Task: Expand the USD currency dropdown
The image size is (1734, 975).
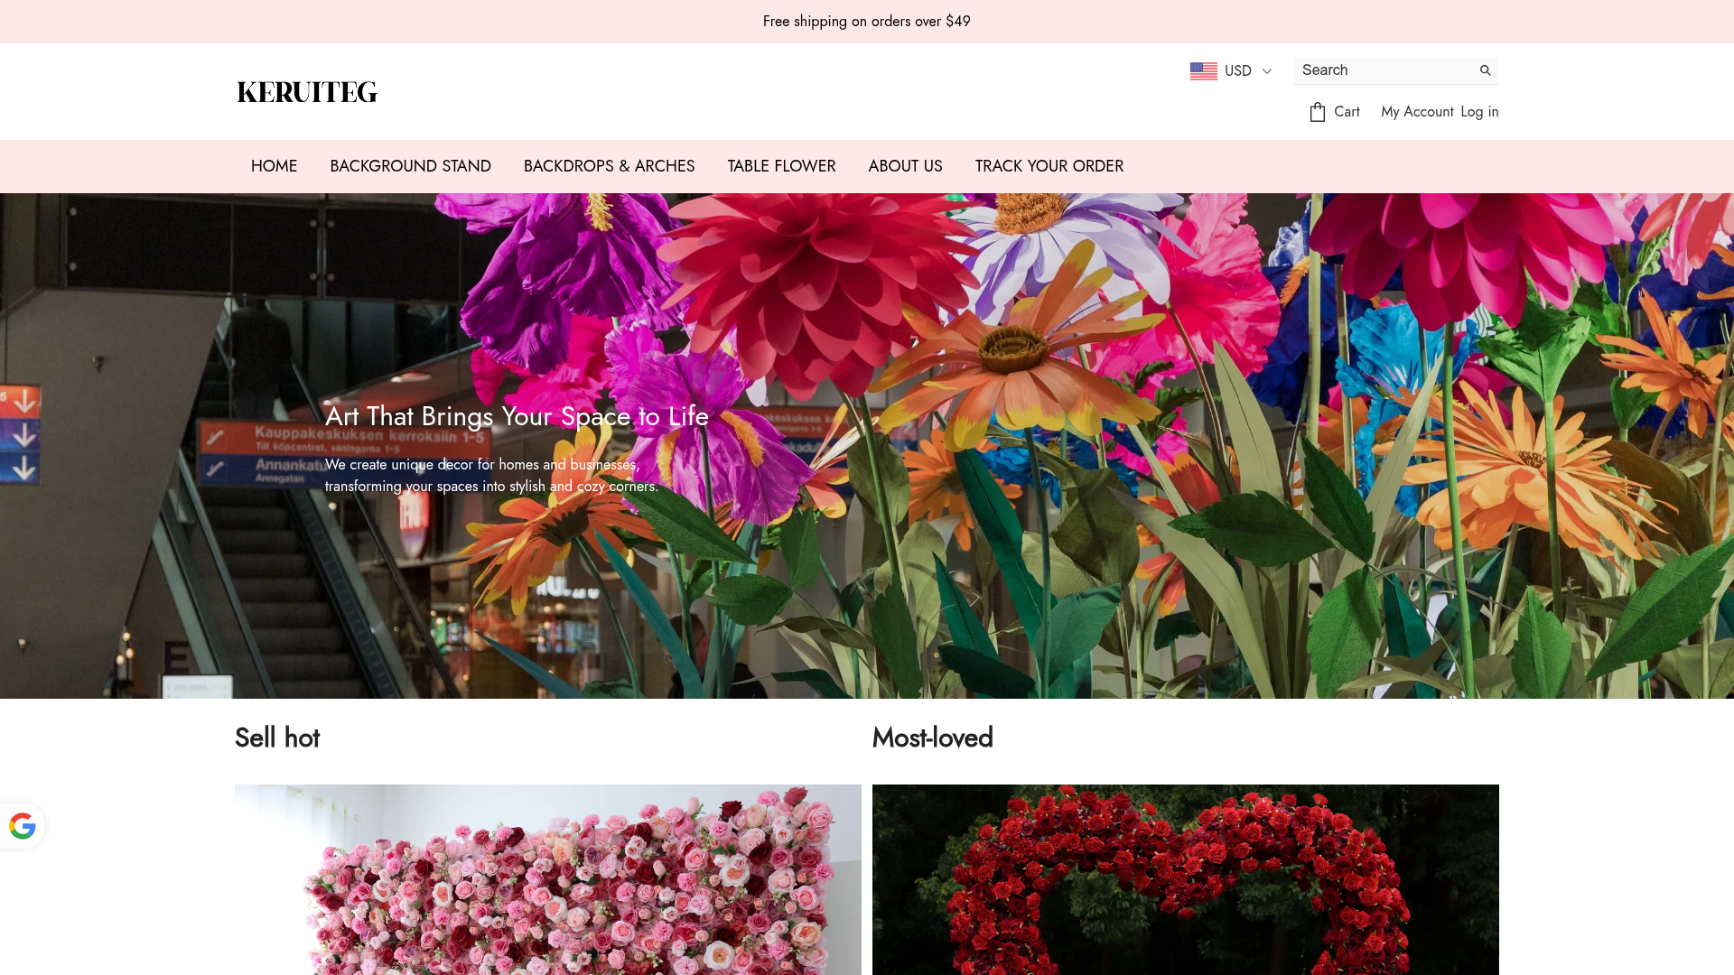Action: coord(1231,71)
